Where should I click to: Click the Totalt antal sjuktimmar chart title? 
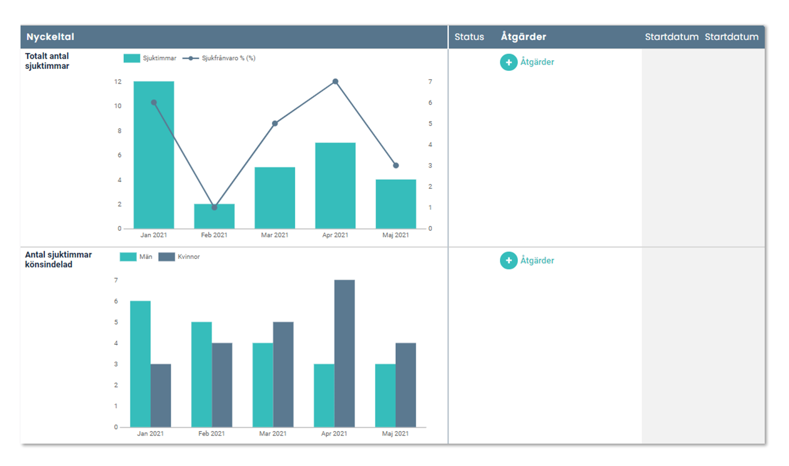pos(47,61)
